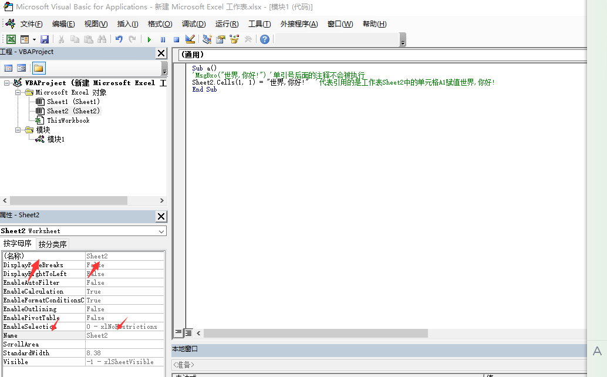Run the macro with green play icon

149,39
